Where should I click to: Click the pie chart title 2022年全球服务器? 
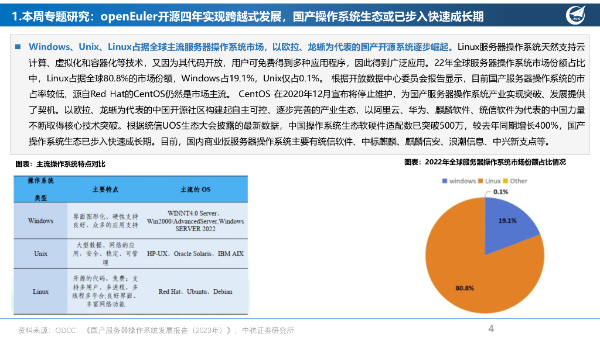click(485, 162)
